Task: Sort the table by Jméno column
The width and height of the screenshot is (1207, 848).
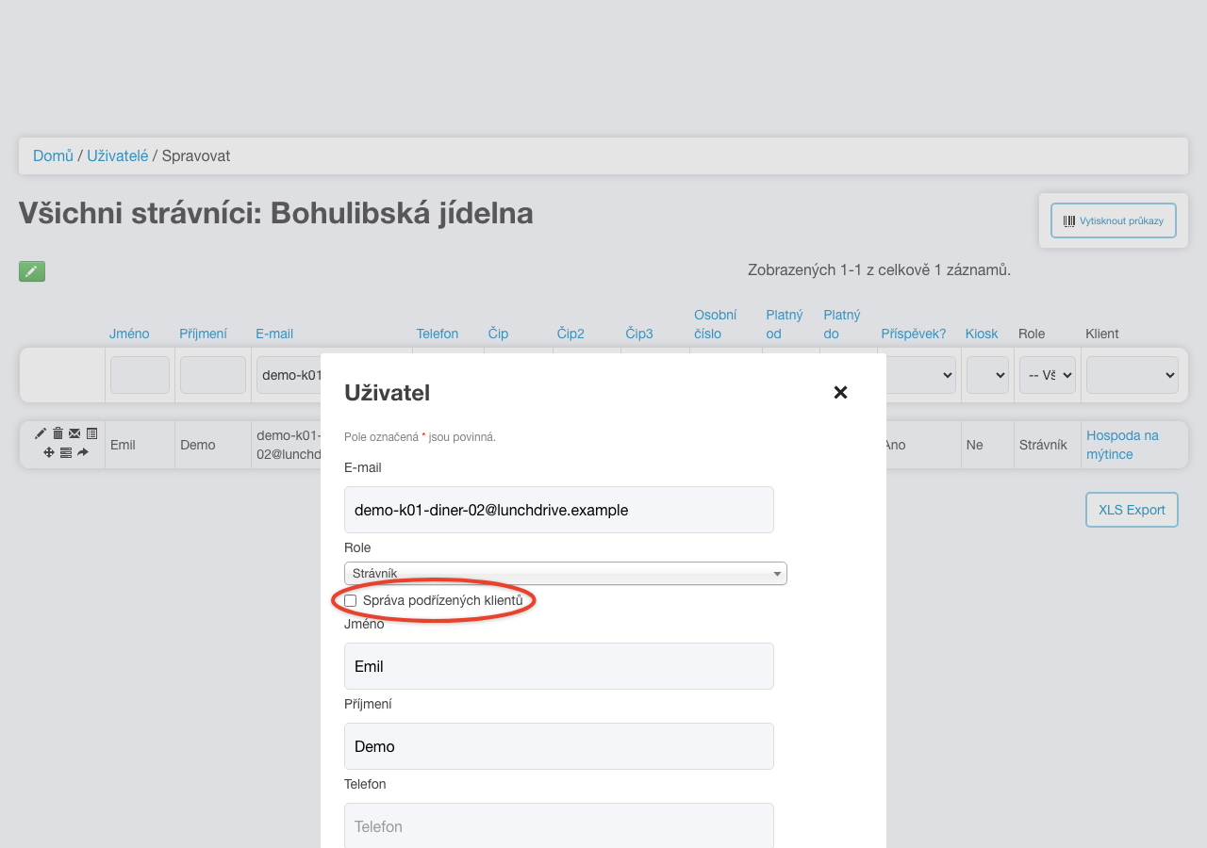Action: pos(129,334)
